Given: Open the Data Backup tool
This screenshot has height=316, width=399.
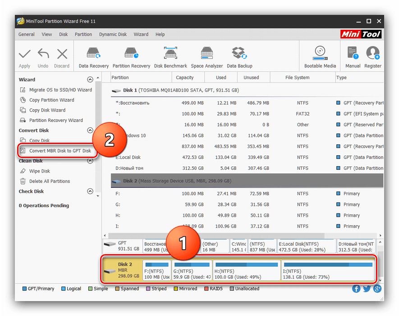Looking at the screenshot, I should pyautogui.click(x=239, y=55).
